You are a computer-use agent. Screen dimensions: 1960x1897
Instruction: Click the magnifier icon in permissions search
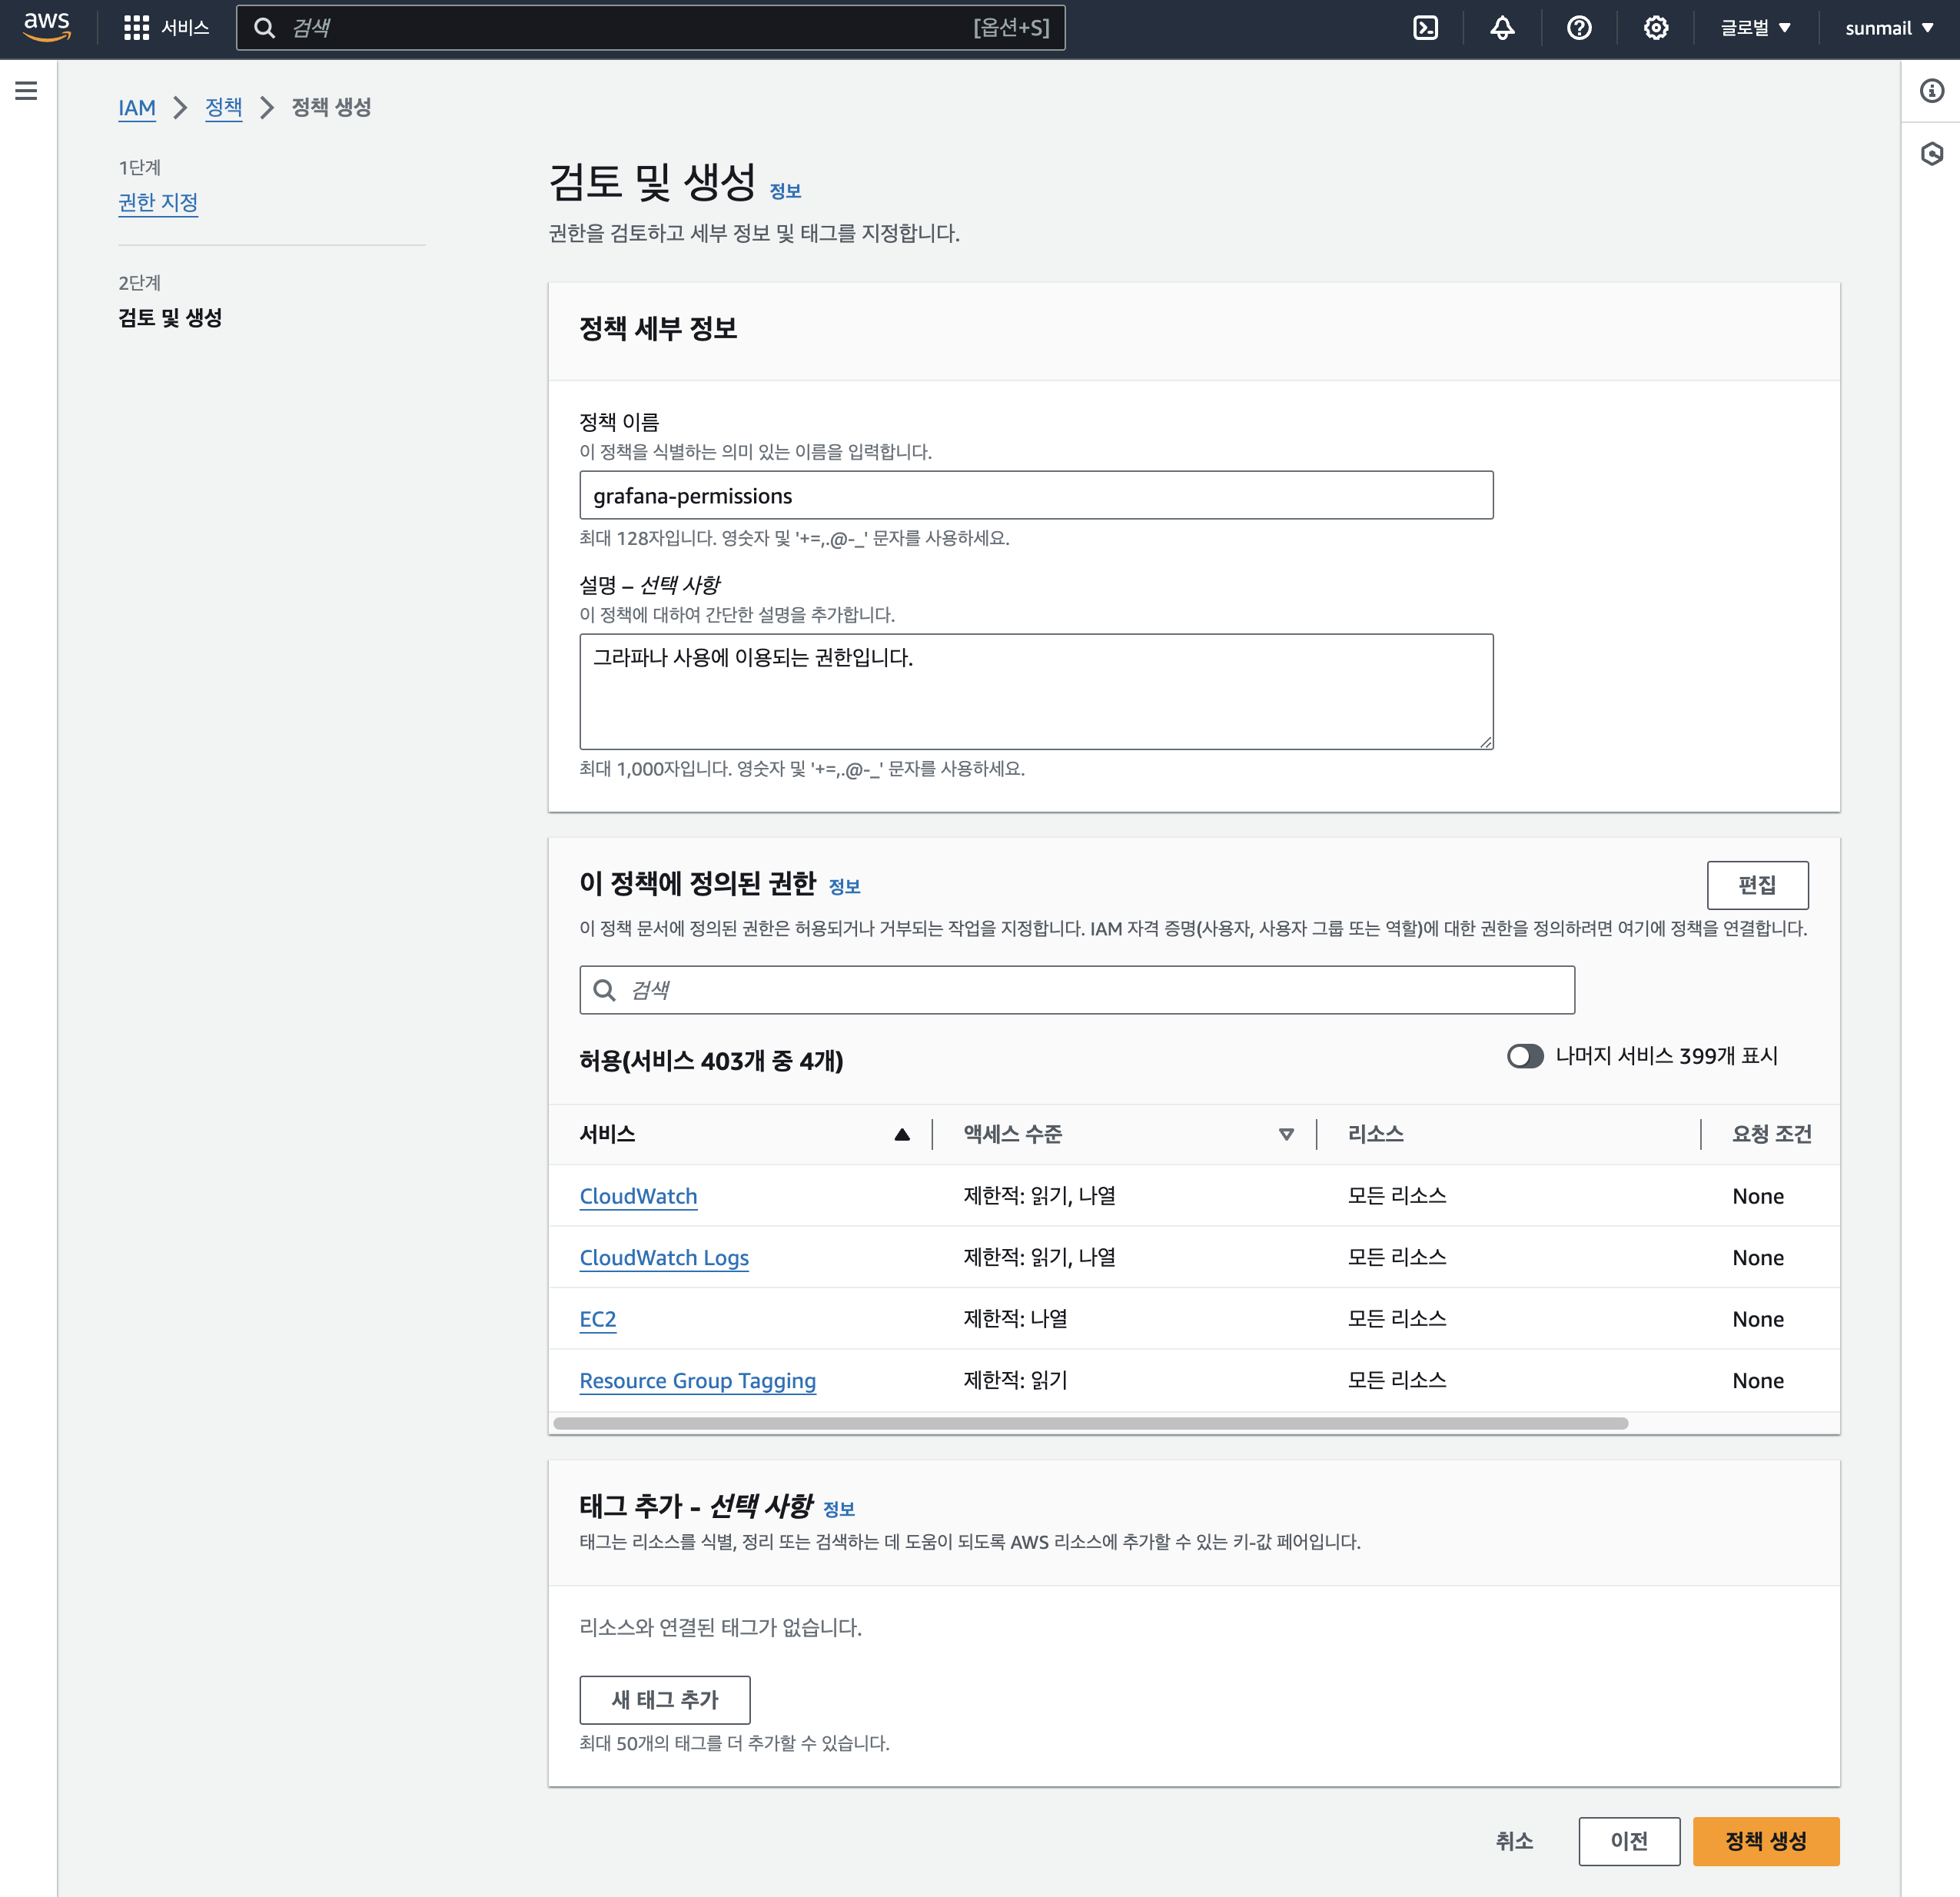(604, 990)
